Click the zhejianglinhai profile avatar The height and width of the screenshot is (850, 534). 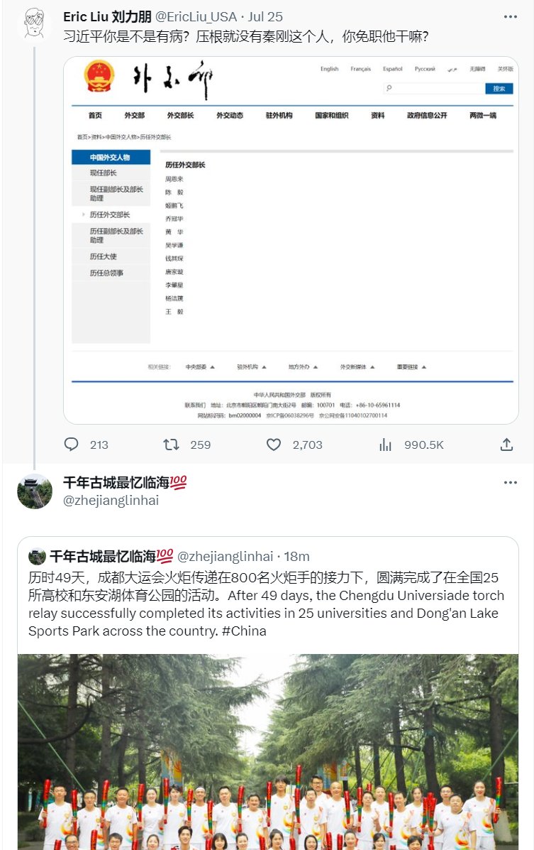[x=35, y=491]
